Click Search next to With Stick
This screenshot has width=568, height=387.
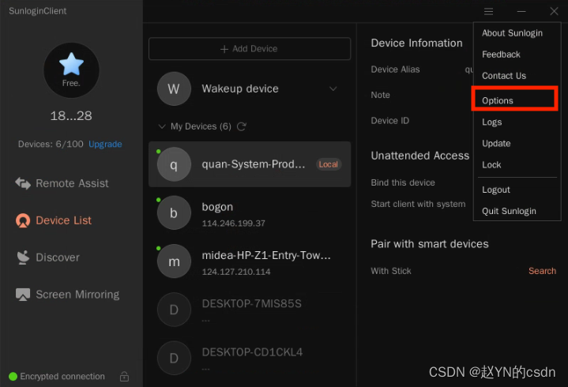point(542,271)
